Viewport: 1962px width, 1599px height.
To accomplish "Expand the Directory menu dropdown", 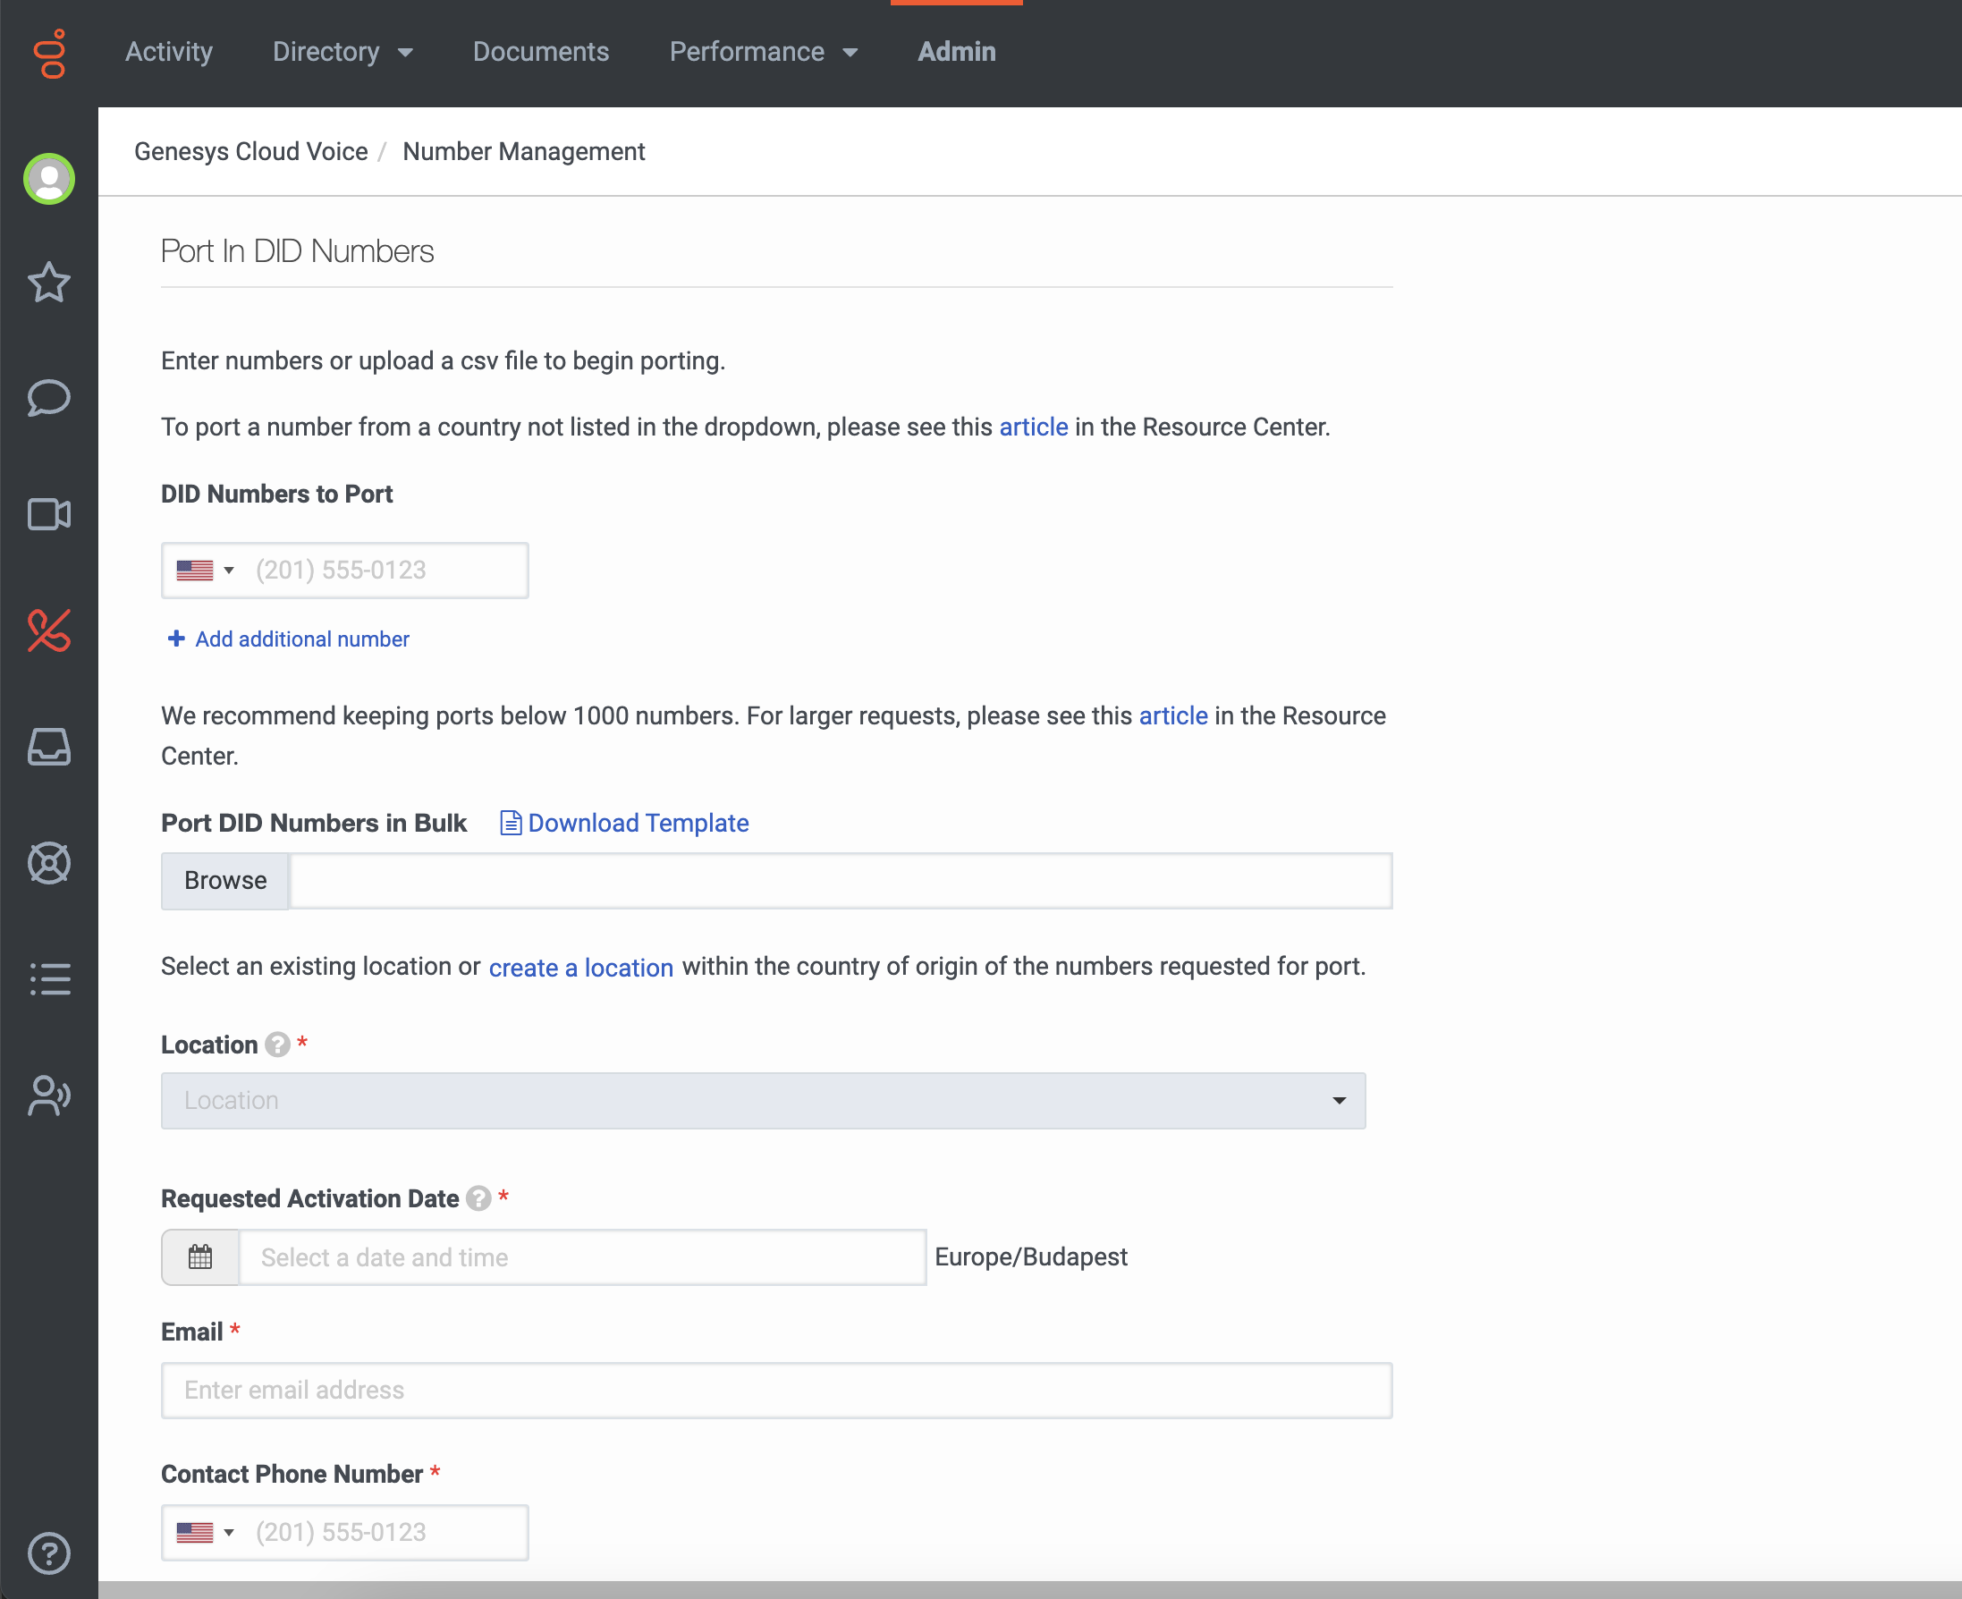I will 343,53.
